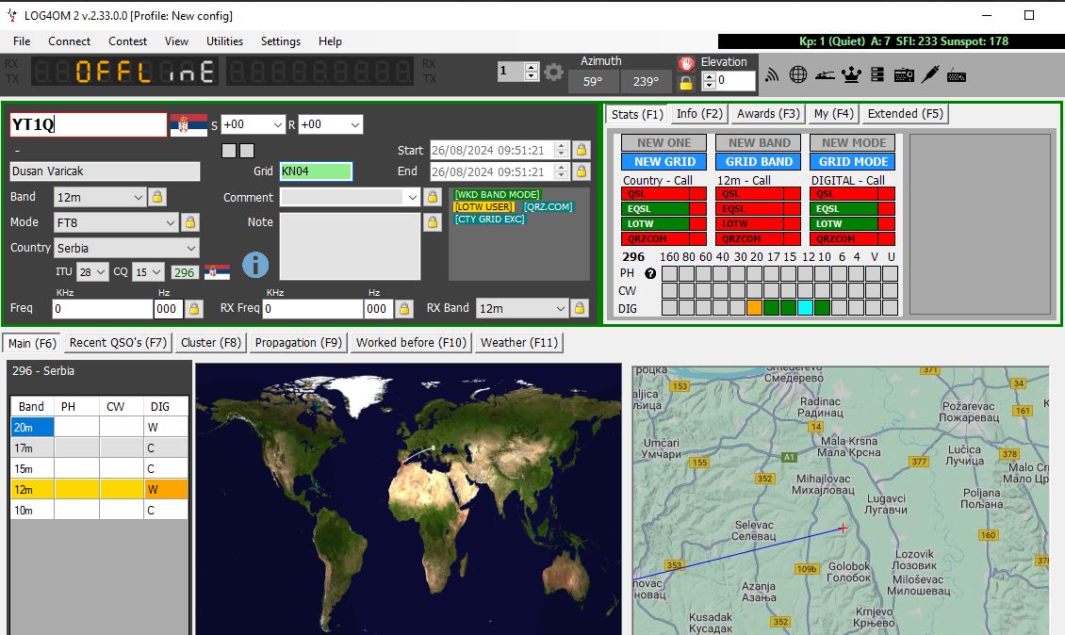Click the small Serbia flag beside 296
This screenshot has height=635, width=1065.
tap(218, 272)
